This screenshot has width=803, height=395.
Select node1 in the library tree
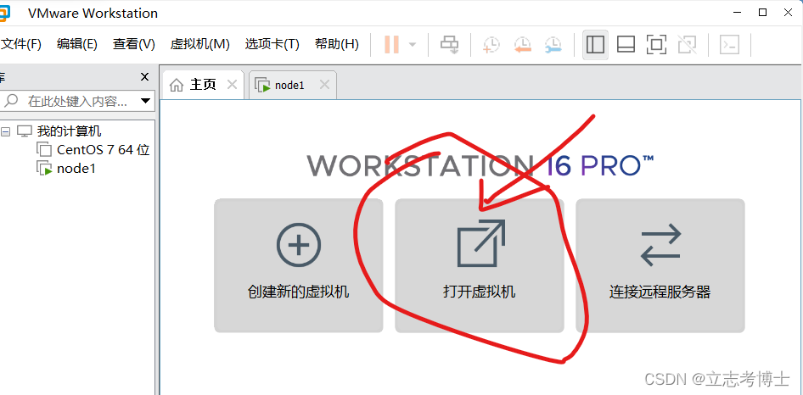tap(76, 169)
